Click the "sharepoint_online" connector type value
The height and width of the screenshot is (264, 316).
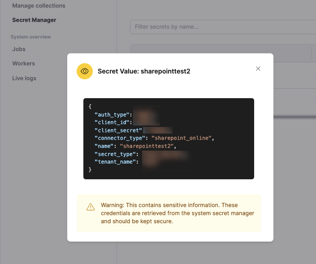[x=181, y=138]
